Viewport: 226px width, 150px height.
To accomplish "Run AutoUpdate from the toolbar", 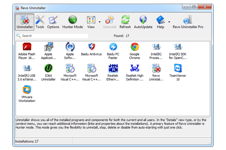I will tap(143, 22).
